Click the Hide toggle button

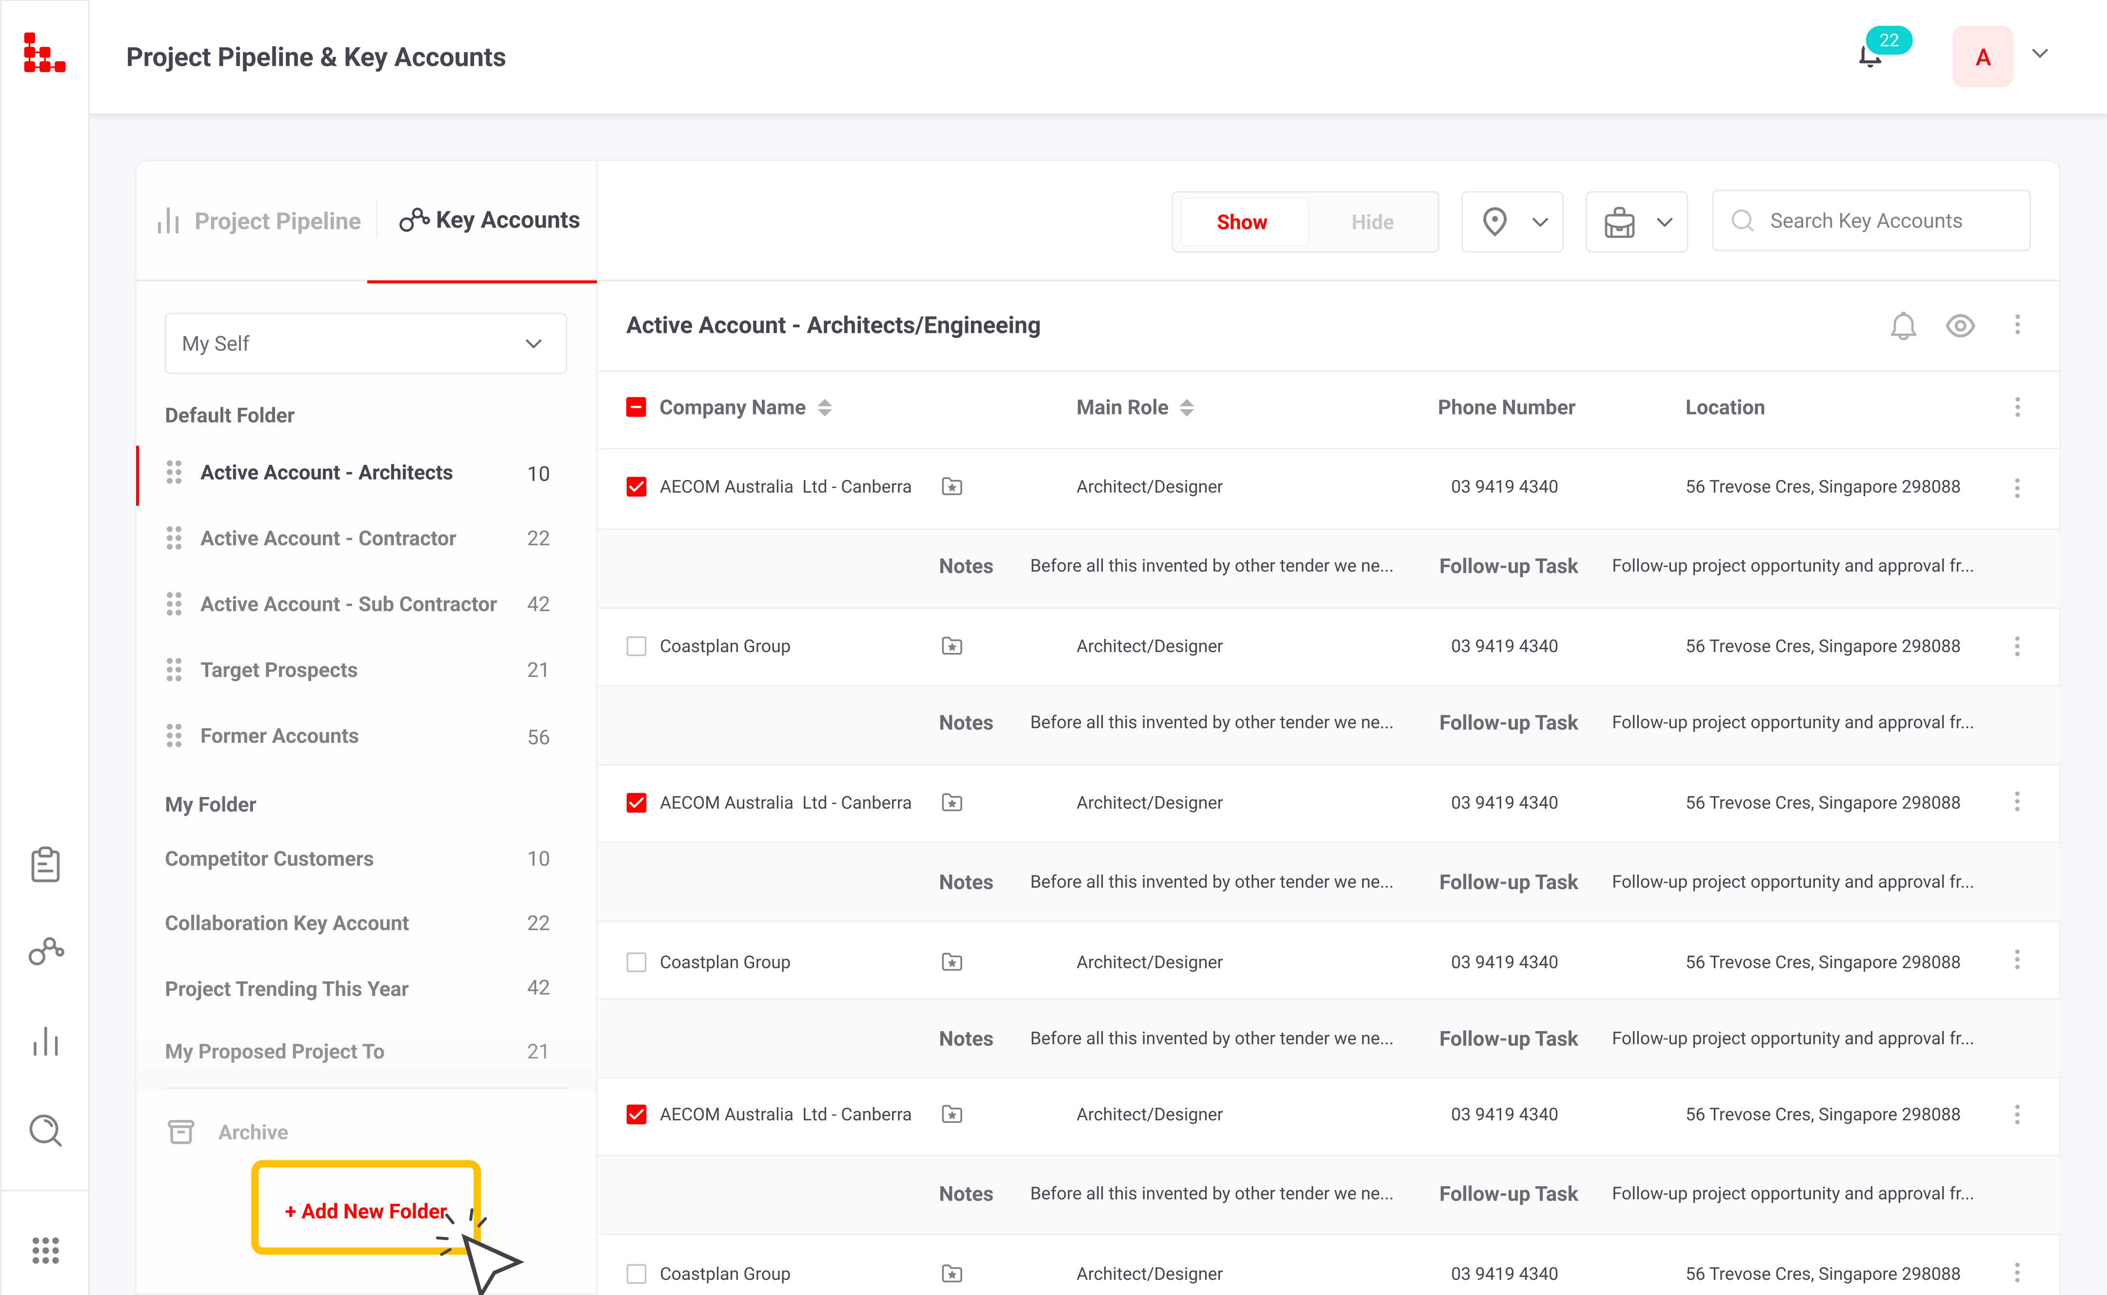coord(1372,222)
